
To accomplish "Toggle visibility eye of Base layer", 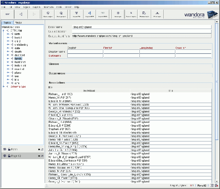I will [x=5, y=149].
